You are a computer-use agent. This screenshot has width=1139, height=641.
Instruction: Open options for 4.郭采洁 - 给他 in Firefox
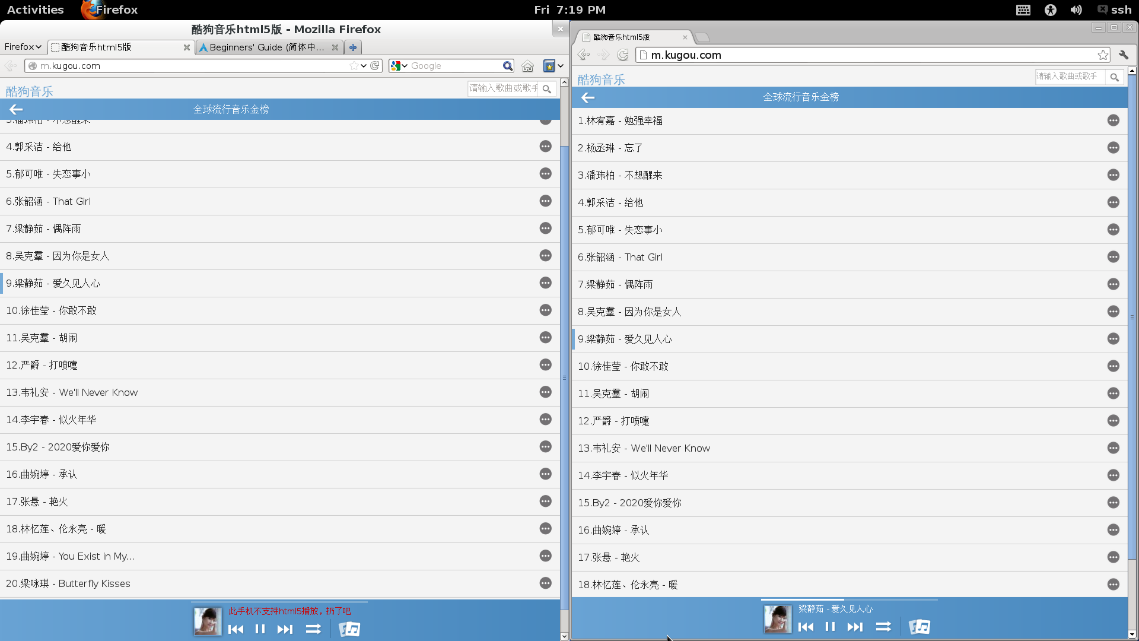point(546,147)
